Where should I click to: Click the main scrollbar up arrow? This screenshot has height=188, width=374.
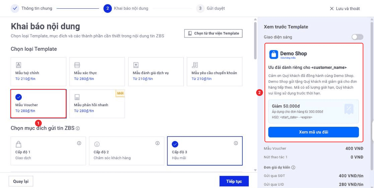[255, 19]
